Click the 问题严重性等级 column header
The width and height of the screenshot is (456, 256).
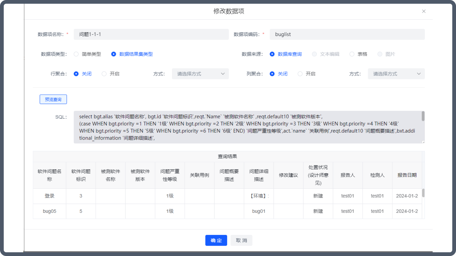click(x=170, y=175)
